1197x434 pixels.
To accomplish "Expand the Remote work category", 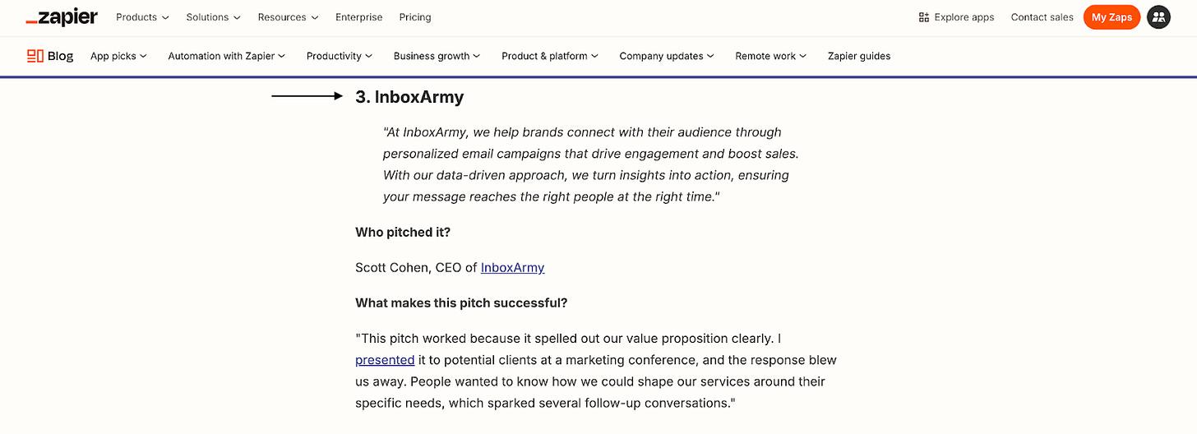I will pos(771,56).
